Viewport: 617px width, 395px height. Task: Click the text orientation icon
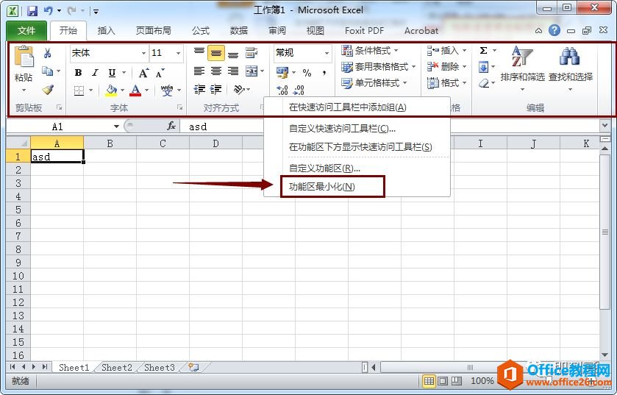pyautogui.click(x=239, y=90)
